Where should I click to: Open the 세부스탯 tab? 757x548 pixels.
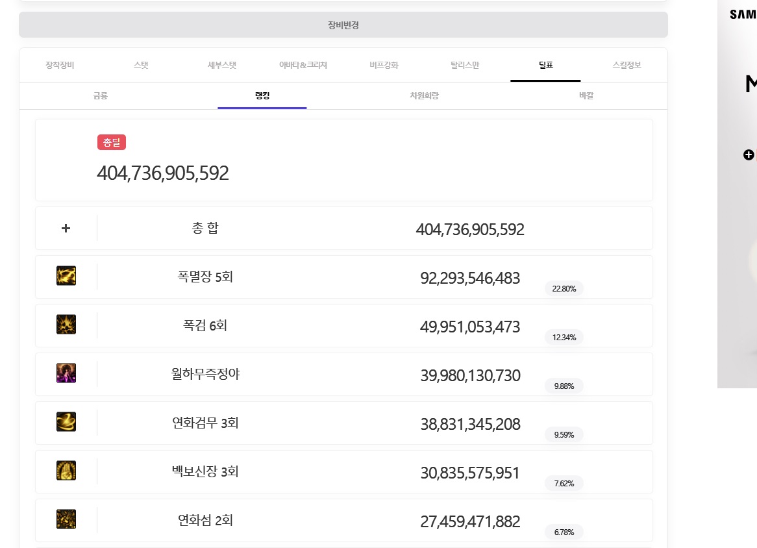[221, 65]
